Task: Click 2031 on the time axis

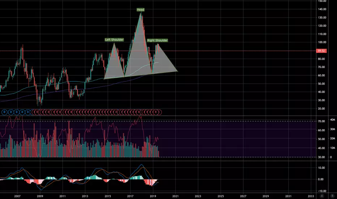Action: pos(288,196)
